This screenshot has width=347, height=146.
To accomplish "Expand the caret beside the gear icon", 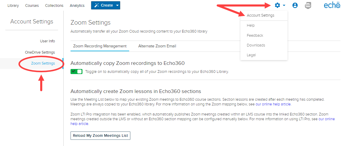I will [284, 6].
